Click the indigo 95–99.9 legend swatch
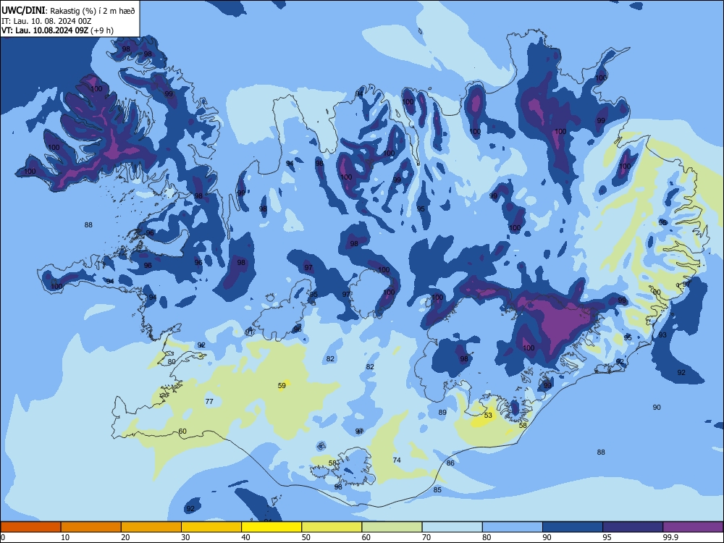 [x=633, y=527]
